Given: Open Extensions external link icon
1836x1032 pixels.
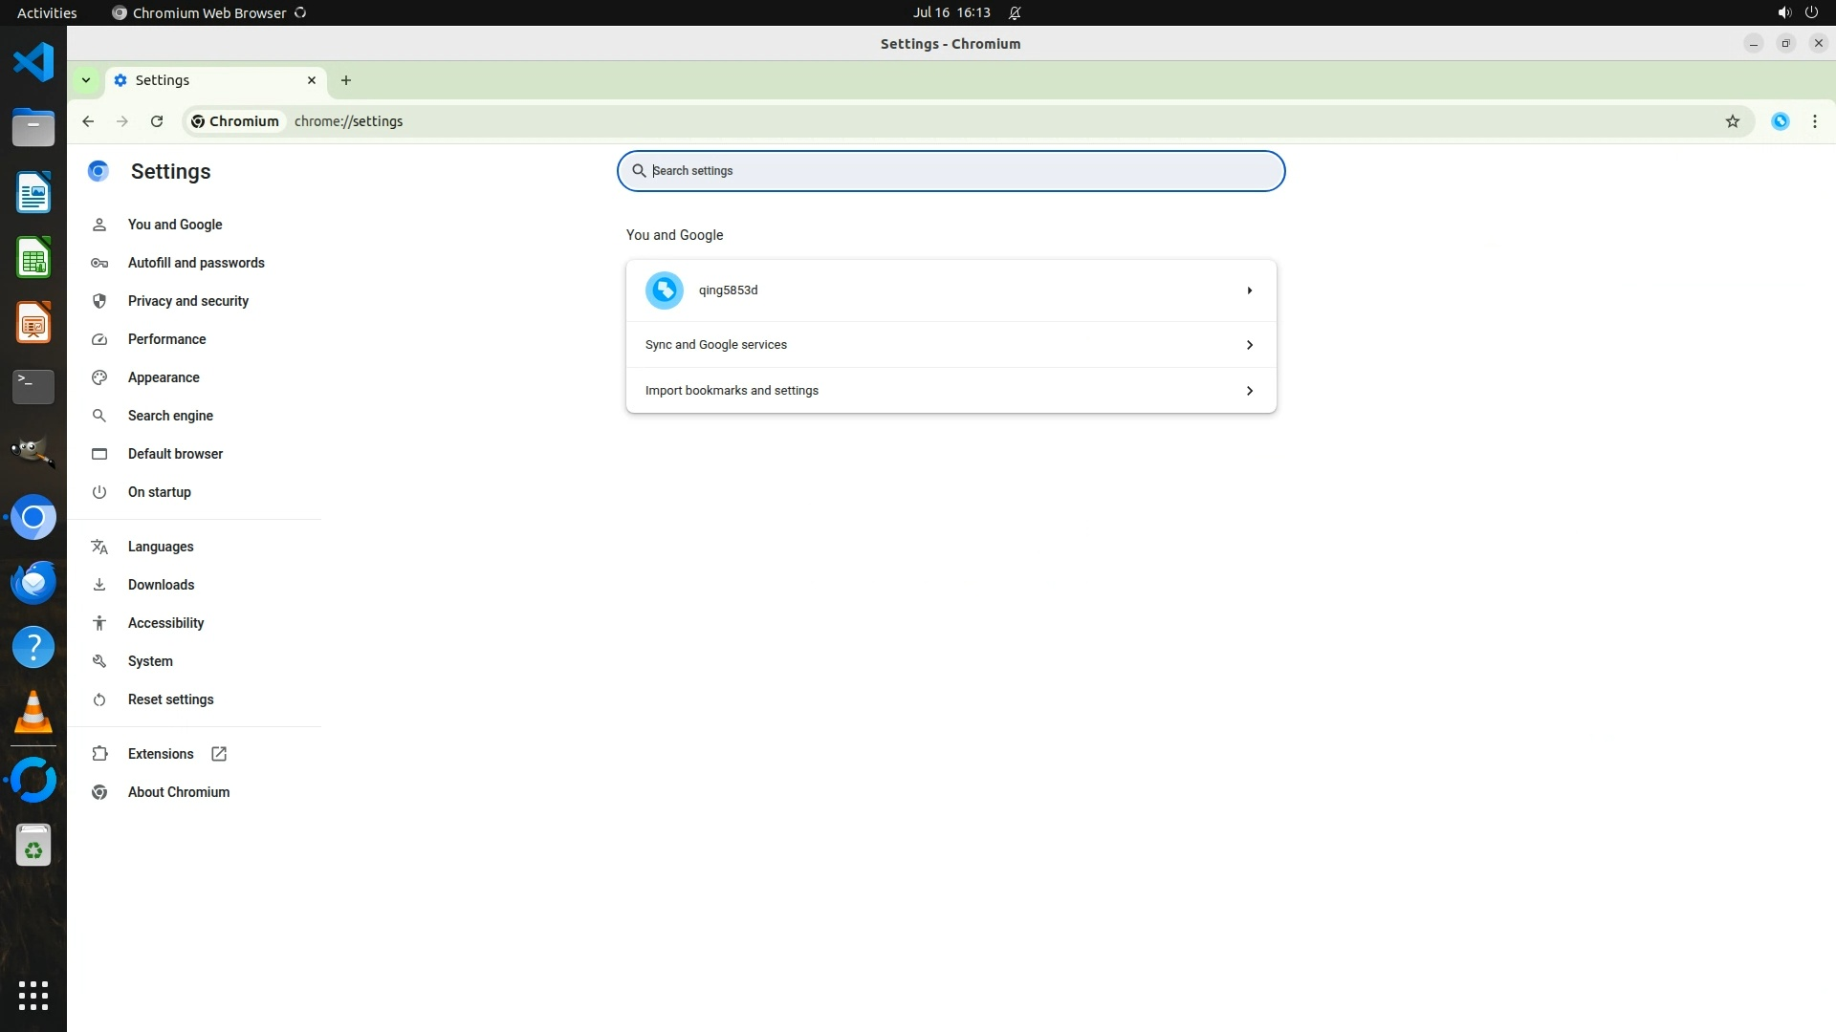Looking at the screenshot, I should point(219,754).
